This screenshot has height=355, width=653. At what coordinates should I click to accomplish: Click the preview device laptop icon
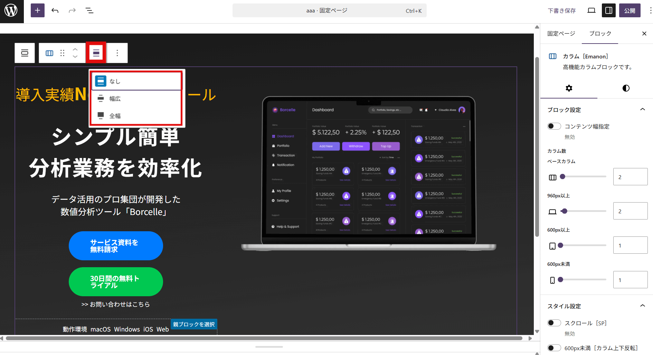591,11
